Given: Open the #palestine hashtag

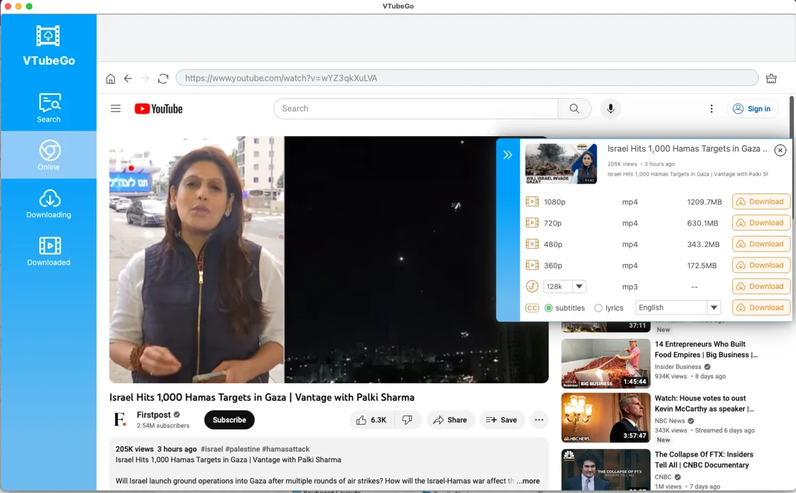Looking at the screenshot, I should tap(243, 449).
